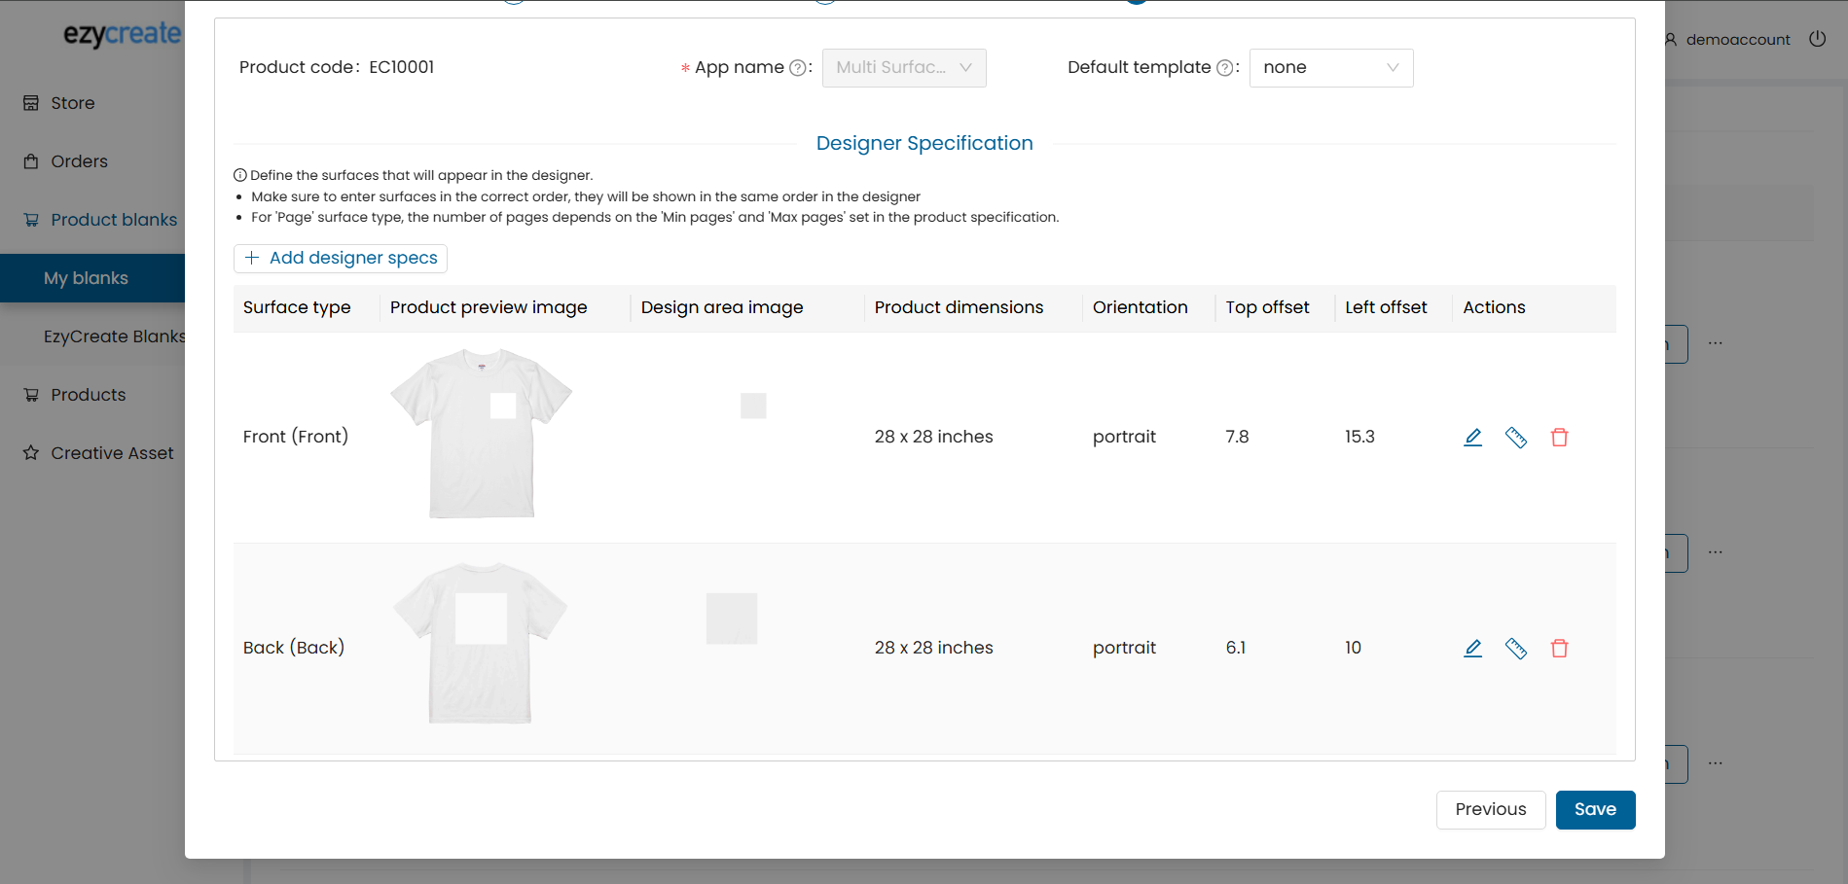
Task: Delete the Front surface using trash icon
Action: tap(1559, 438)
